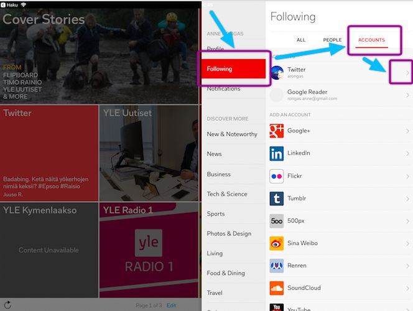Tap the Wi-Fi status icon

coord(23,5)
